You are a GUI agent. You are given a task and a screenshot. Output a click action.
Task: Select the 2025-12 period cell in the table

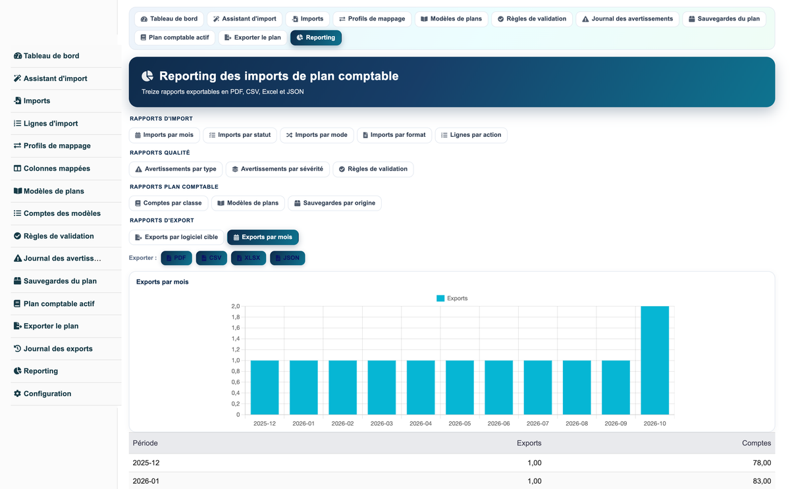point(146,463)
